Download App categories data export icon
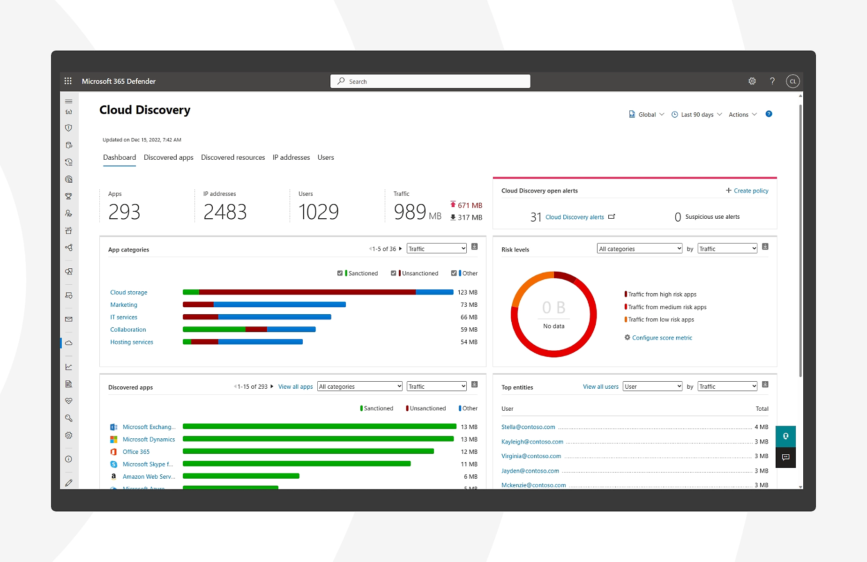The image size is (867, 562). pyautogui.click(x=474, y=247)
